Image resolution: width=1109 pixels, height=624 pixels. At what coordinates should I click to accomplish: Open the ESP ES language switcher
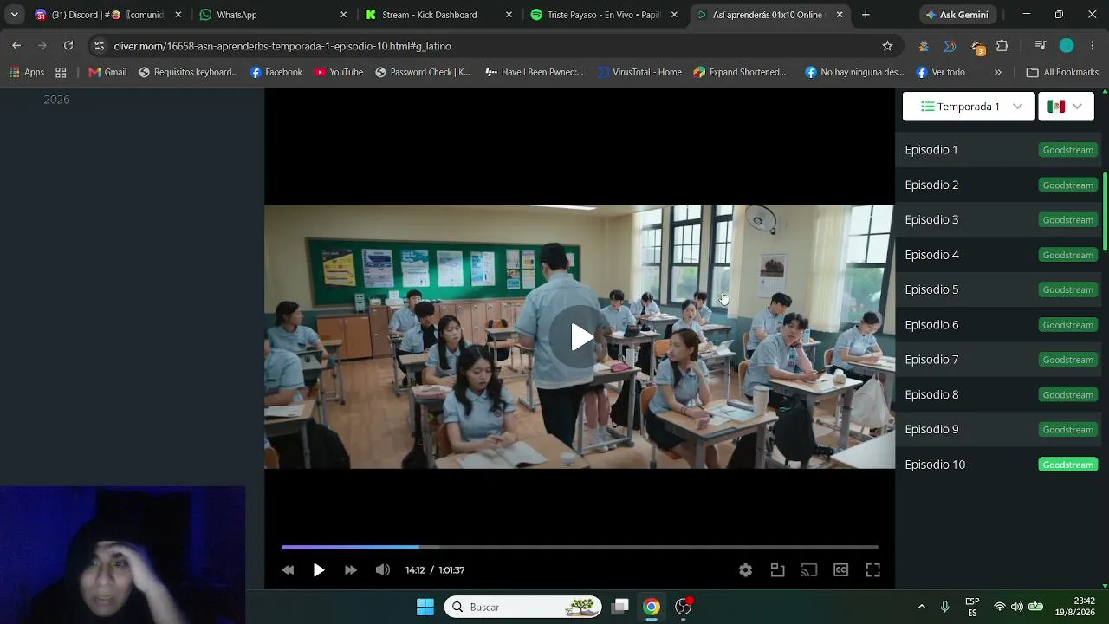972,607
